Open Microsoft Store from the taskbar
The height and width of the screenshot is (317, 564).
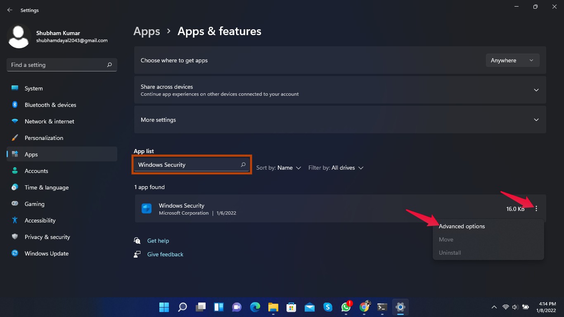click(291, 307)
